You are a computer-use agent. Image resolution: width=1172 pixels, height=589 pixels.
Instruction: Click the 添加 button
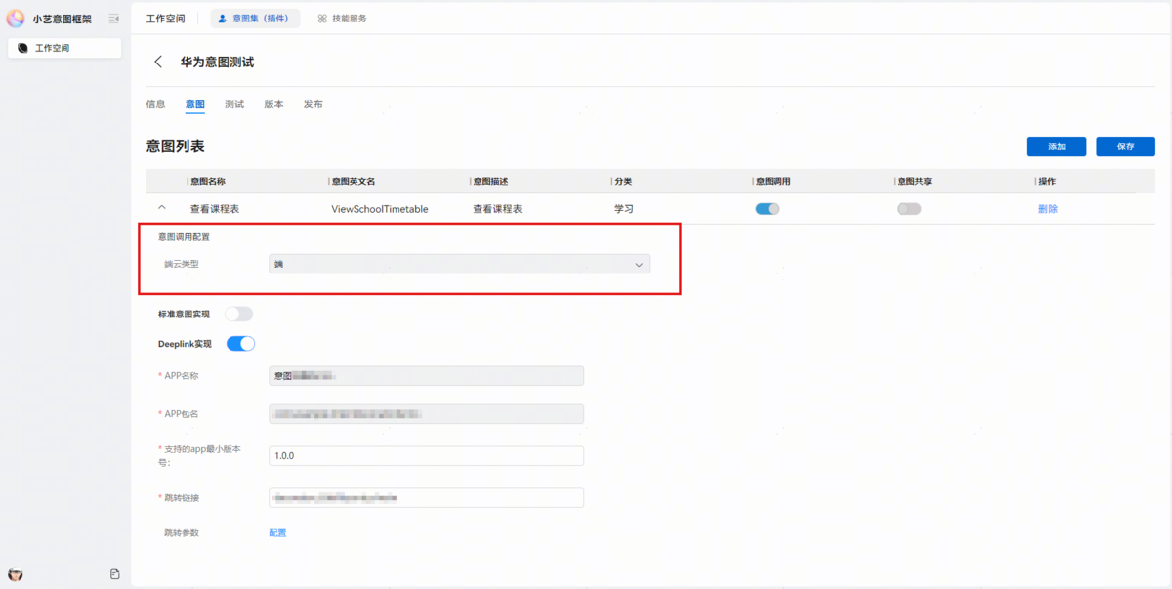(1056, 147)
